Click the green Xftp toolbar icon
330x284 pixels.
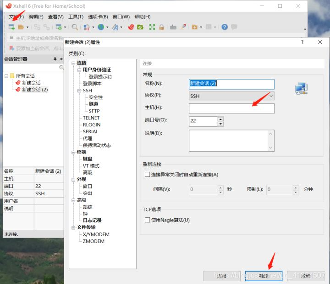pos(140,27)
